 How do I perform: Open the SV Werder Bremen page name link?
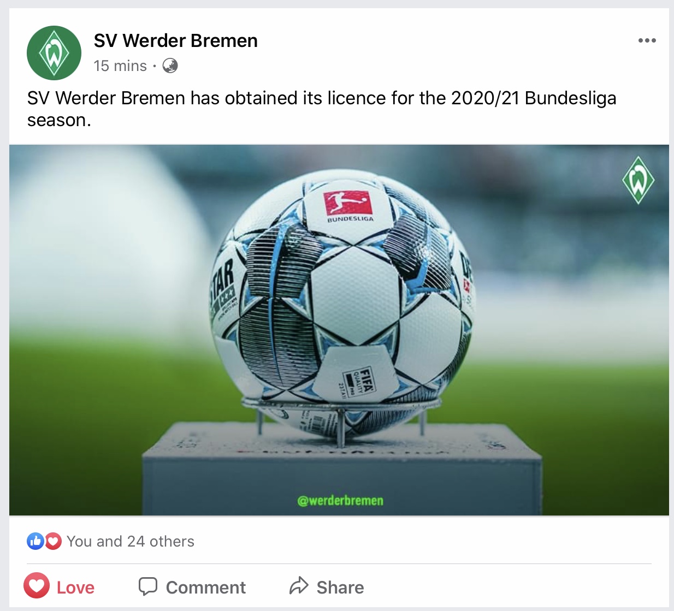click(175, 40)
